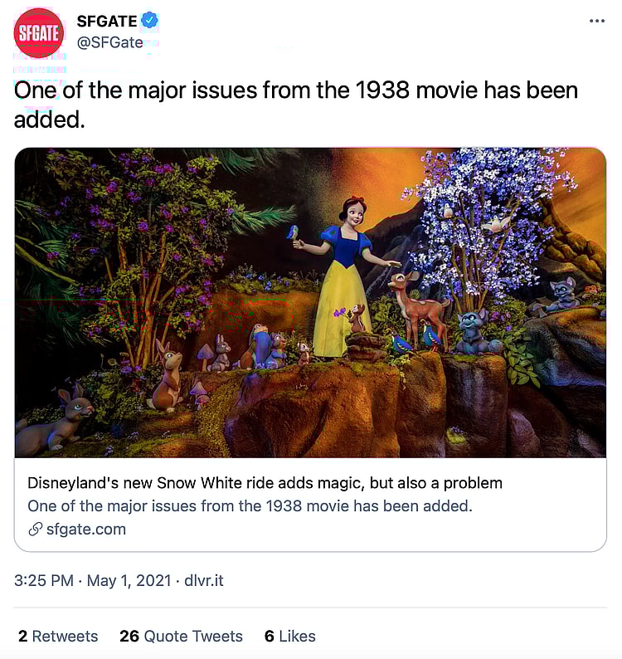The height and width of the screenshot is (659, 622).
Task: Click the SFGATE red profile avatar
Action: [39, 32]
